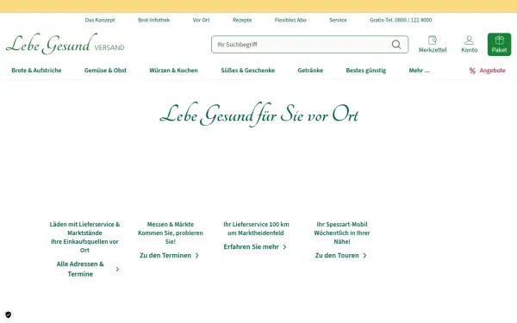Expand the Mehr ... category menu

[x=419, y=71]
